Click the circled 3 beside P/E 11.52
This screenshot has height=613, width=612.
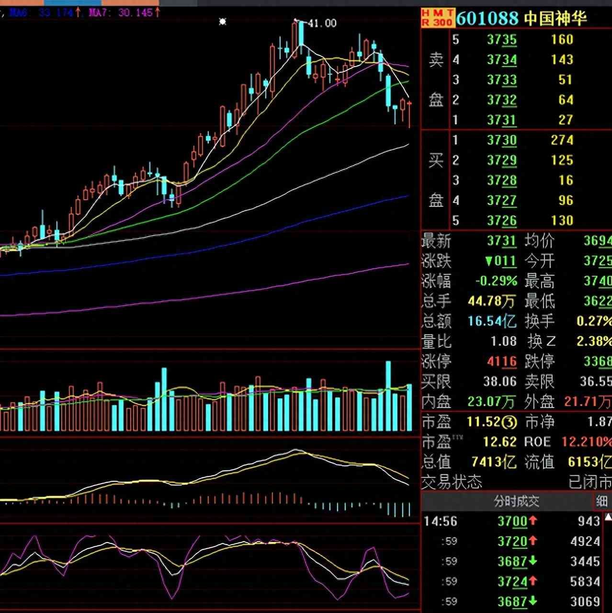coord(510,422)
